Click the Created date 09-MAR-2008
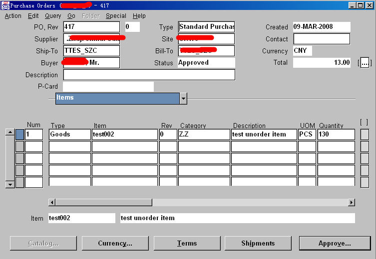Viewport: 376px width, 259px height. click(322, 27)
